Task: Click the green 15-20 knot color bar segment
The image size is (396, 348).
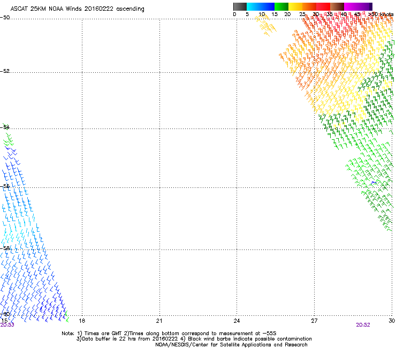Action: [x=281, y=6]
